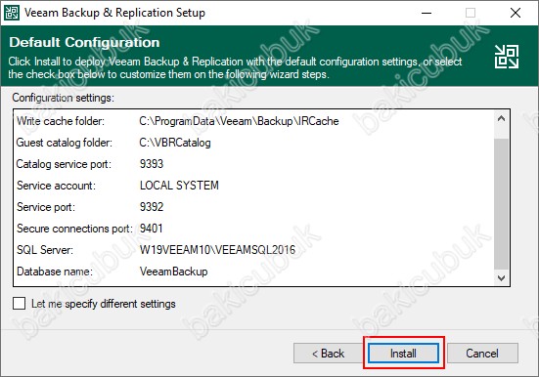Click 'LOCAL SYSTEM' service account value

click(x=179, y=186)
